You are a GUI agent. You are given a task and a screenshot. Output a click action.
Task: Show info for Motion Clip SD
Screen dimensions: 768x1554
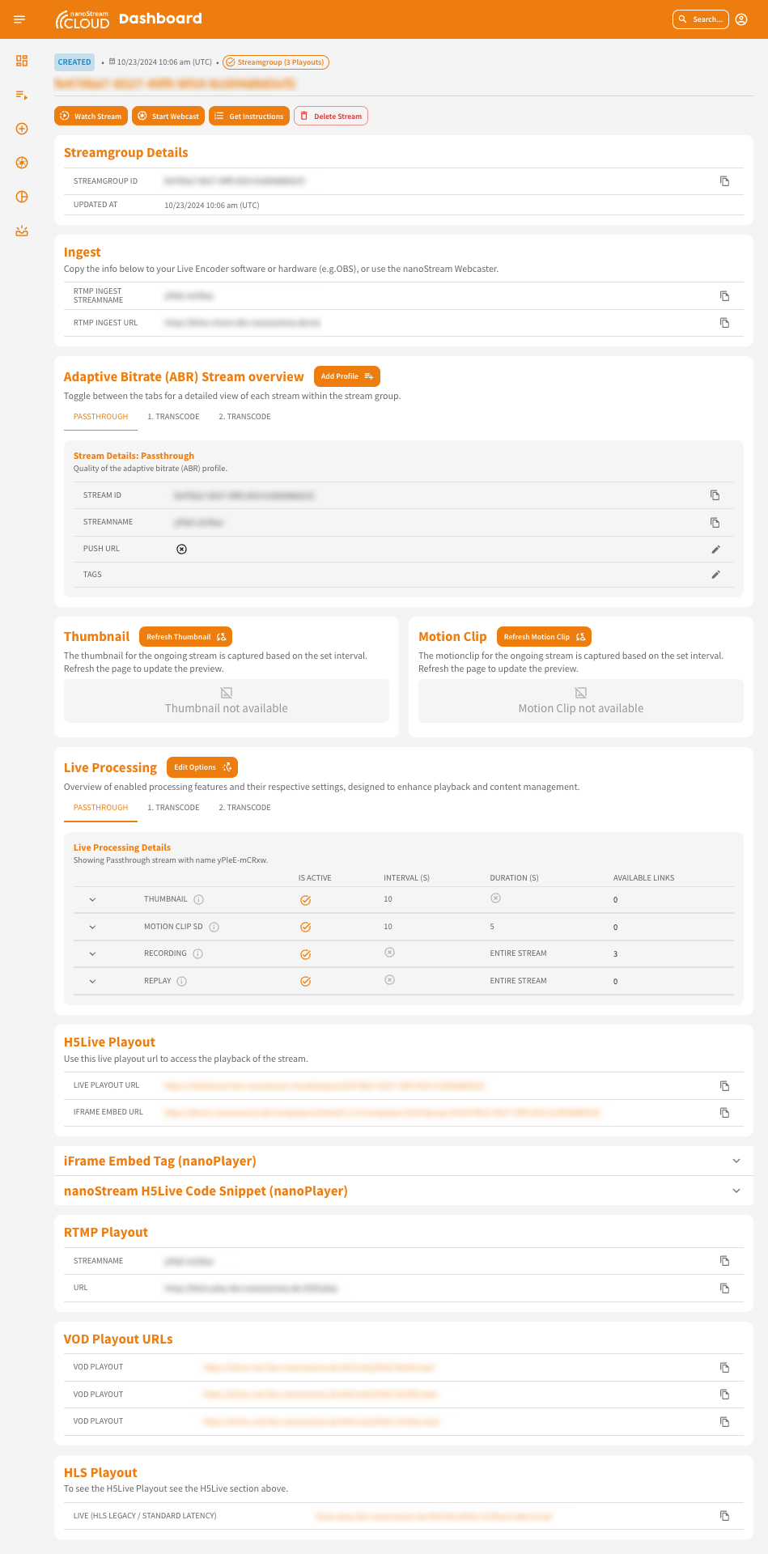(214, 927)
